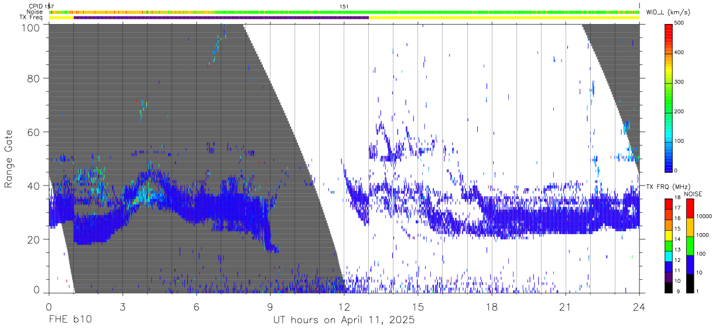
Task: Select hour 6 tick on UT axis
Action: [x=197, y=306]
